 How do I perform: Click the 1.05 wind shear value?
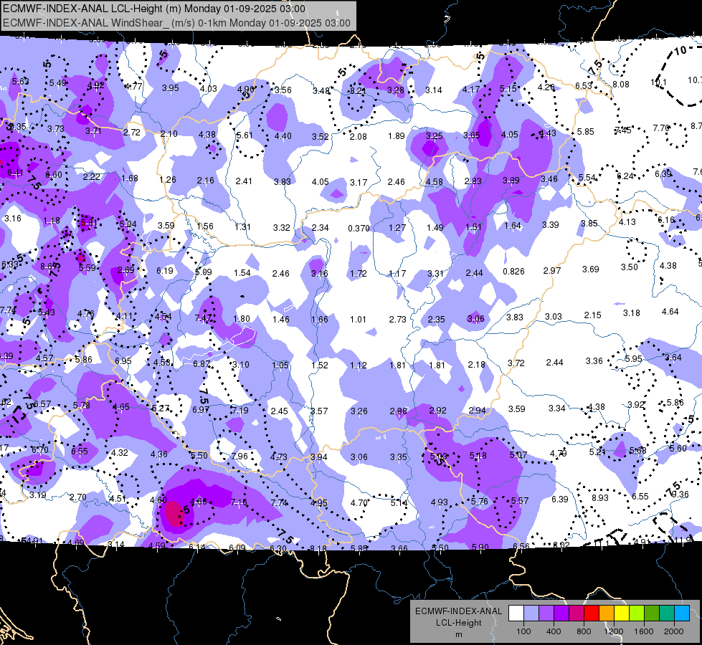(x=280, y=365)
